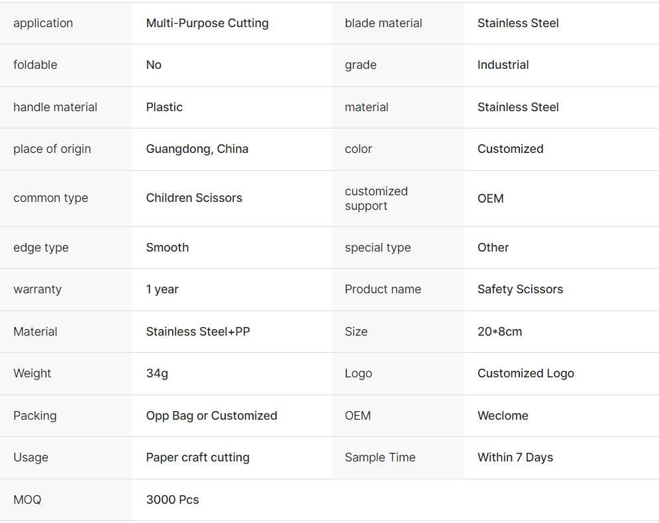Viewport: 659px width, 523px height.
Task: Click the 'Multi-Purpose Cutting' application value
Action: pos(207,23)
